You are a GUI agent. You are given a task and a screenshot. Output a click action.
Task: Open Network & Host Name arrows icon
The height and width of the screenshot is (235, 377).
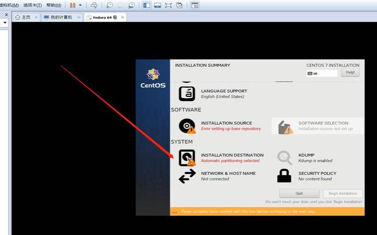[187, 176]
